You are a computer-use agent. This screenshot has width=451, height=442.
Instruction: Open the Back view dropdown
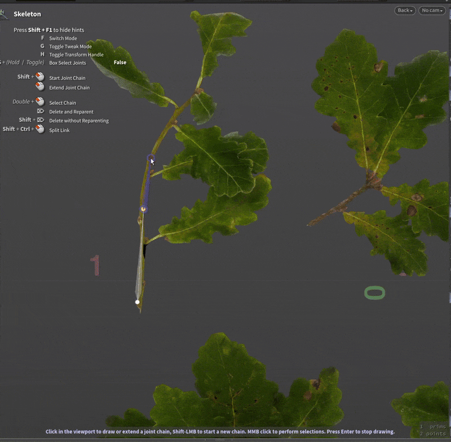click(404, 10)
